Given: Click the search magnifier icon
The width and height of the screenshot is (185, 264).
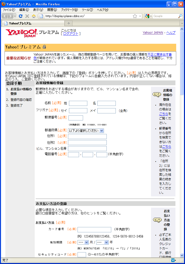Looking at the screenshot, I should pyautogui.click(x=180, y=16).
